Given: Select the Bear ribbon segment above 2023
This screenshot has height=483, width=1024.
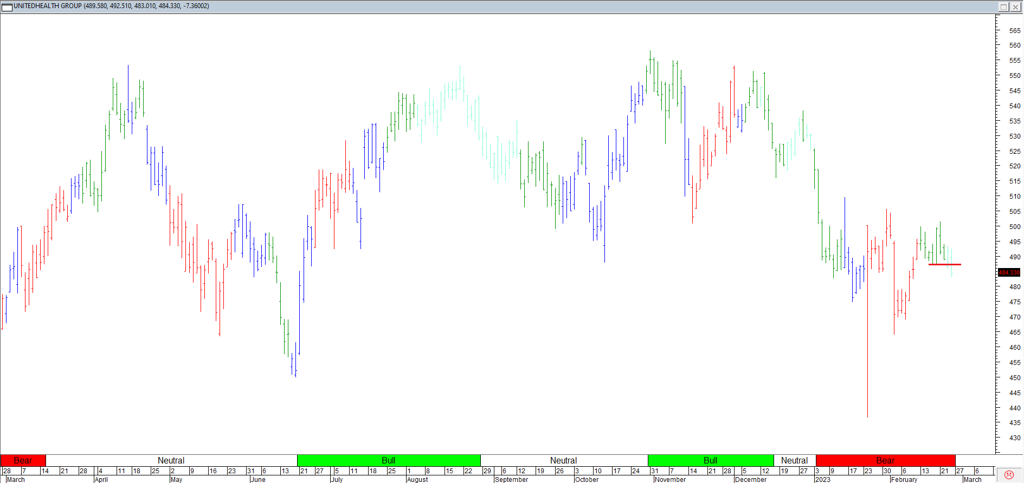Looking at the screenshot, I should 885,460.
